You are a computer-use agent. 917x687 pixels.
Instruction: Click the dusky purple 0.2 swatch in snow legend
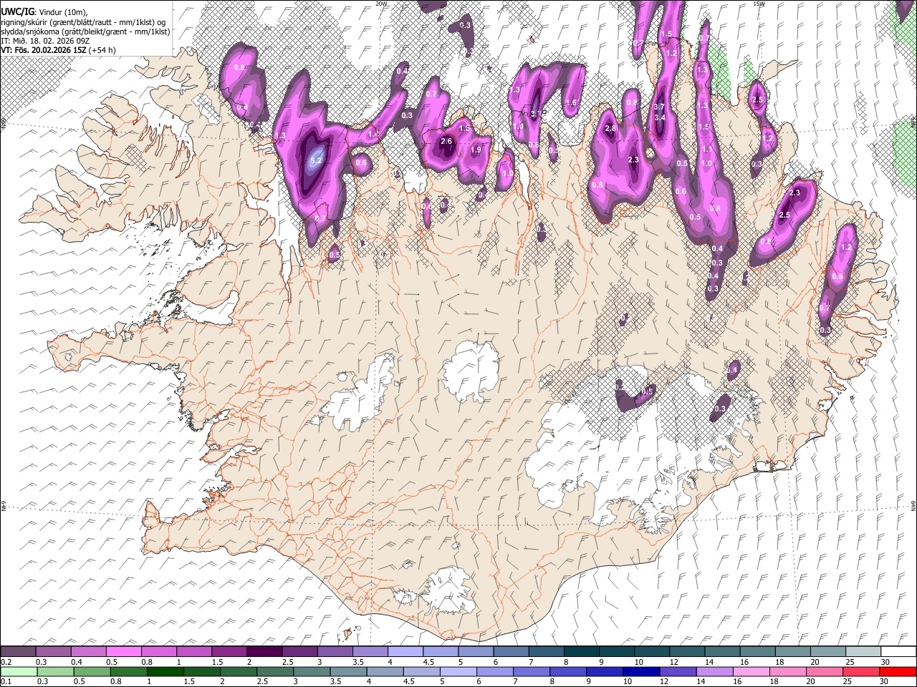[18, 652]
